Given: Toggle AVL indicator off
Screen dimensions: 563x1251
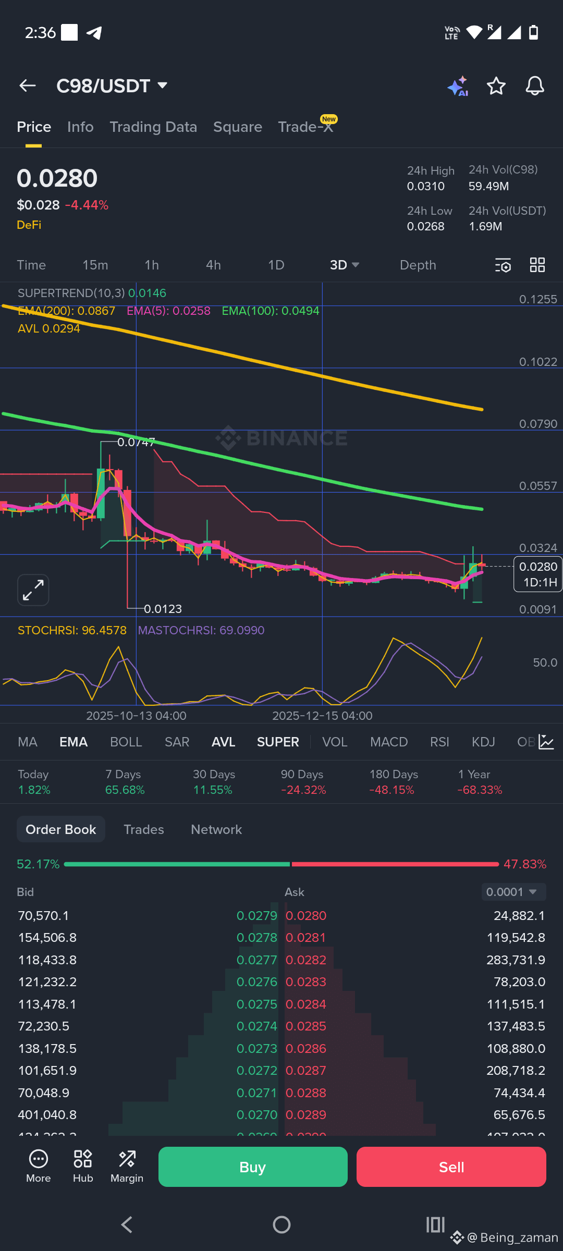Looking at the screenshot, I should tap(224, 742).
